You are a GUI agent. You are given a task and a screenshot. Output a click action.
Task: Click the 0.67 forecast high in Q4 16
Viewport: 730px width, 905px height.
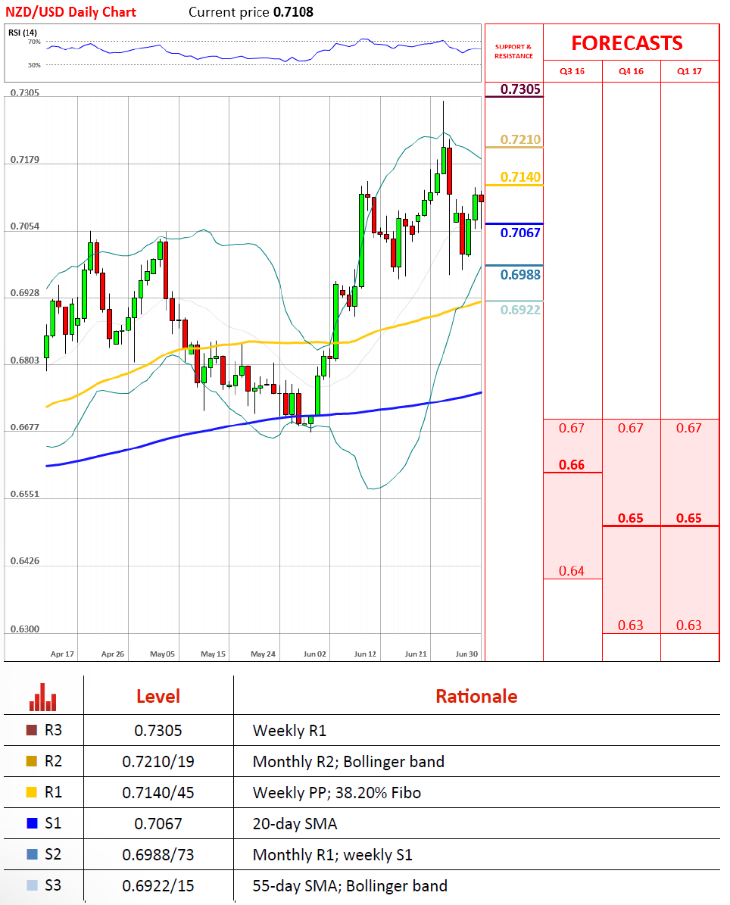(x=631, y=428)
